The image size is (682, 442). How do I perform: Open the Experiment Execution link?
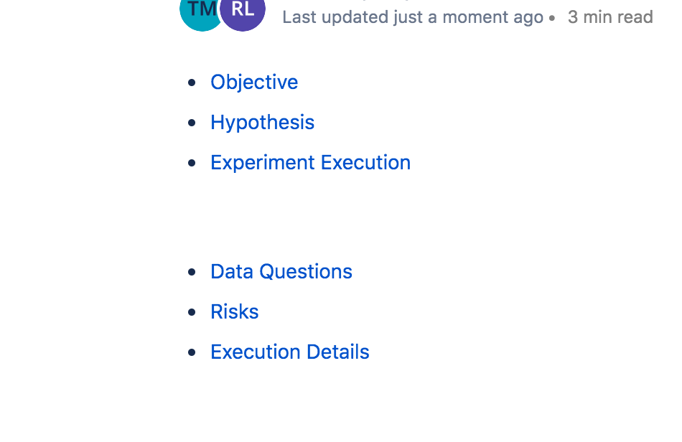tap(311, 163)
